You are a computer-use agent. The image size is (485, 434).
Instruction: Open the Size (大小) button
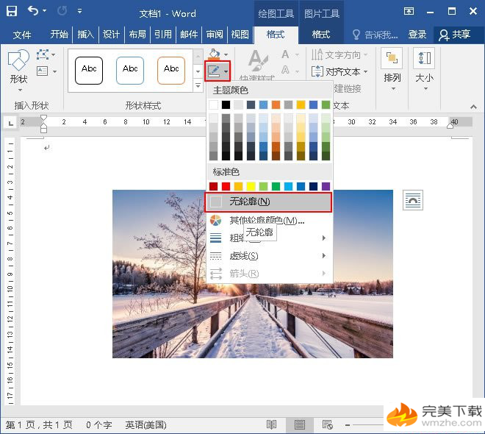(424, 68)
